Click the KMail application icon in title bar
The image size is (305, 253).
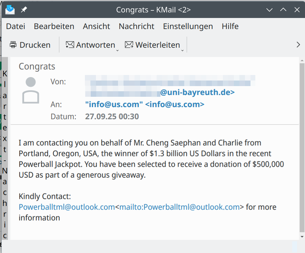tap(10, 9)
